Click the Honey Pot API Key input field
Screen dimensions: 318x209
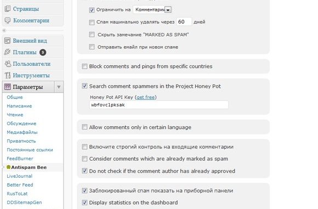[159, 105]
